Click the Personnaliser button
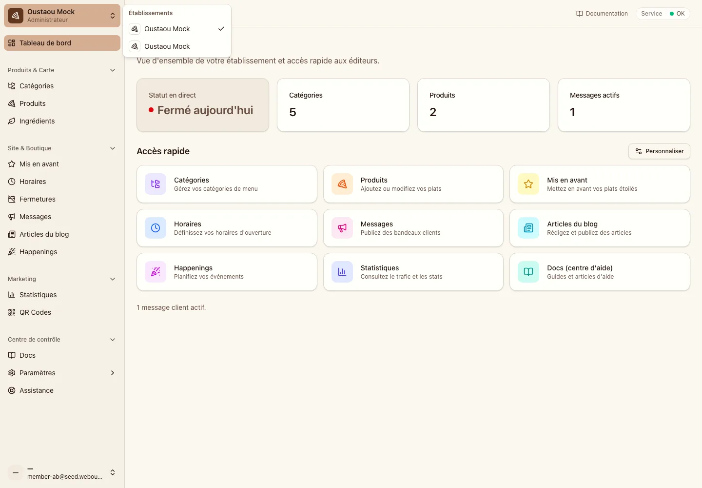The width and height of the screenshot is (702, 488). click(659, 151)
